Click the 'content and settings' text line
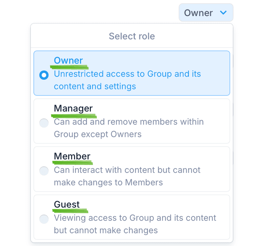261x246 pixels. click(95, 87)
